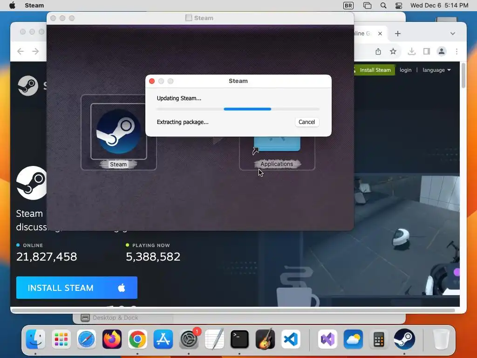Click the Applications label in installer

(277, 164)
